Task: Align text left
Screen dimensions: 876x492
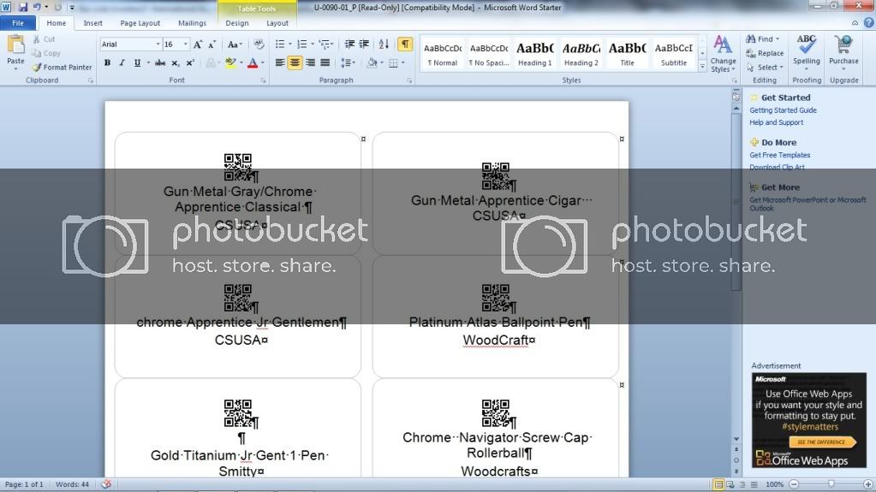Action: pyautogui.click(x=280, y=62)
